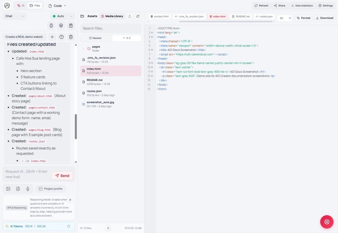Focus the Request AI input field
Screen dimensions: 338x233
27,174
